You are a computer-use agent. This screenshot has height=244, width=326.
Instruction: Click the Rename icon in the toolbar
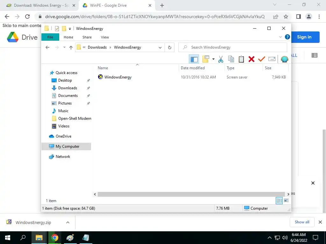pos(272,59)
